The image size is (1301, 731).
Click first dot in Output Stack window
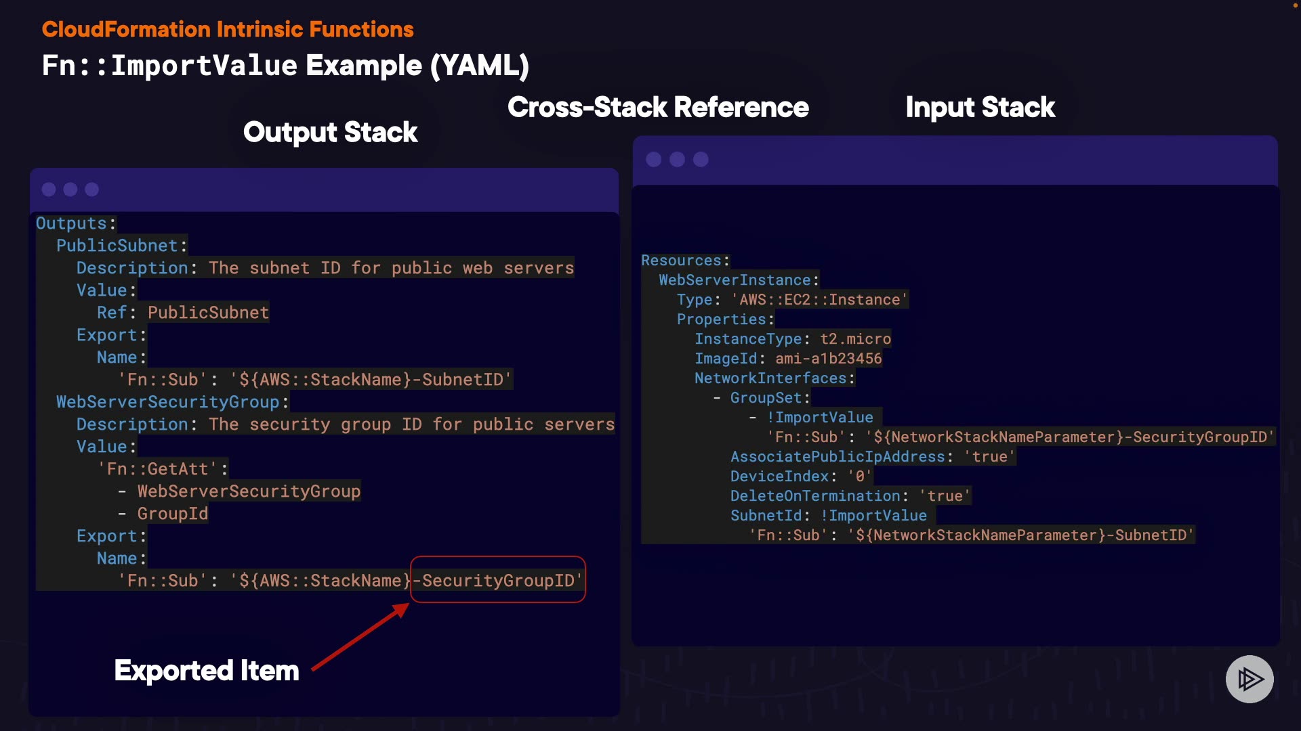(x=49, y=190)
